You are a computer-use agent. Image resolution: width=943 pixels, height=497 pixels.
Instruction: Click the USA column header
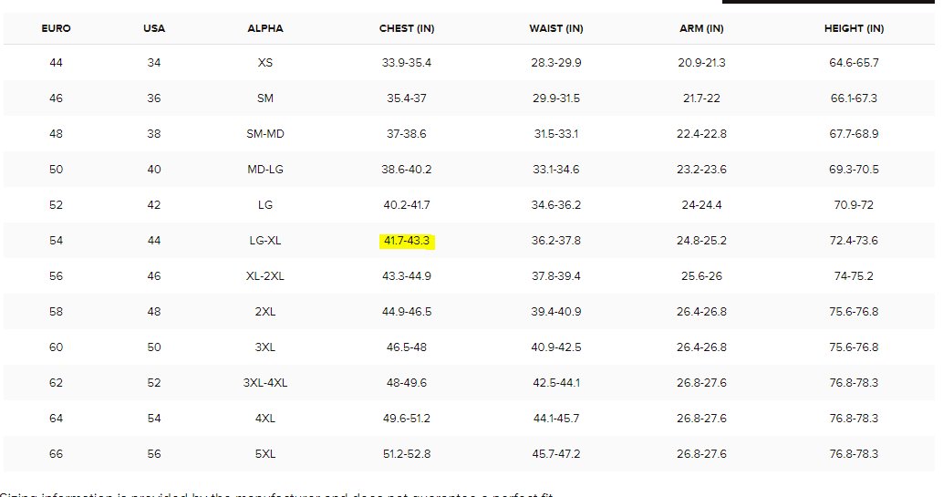(154, 28)
